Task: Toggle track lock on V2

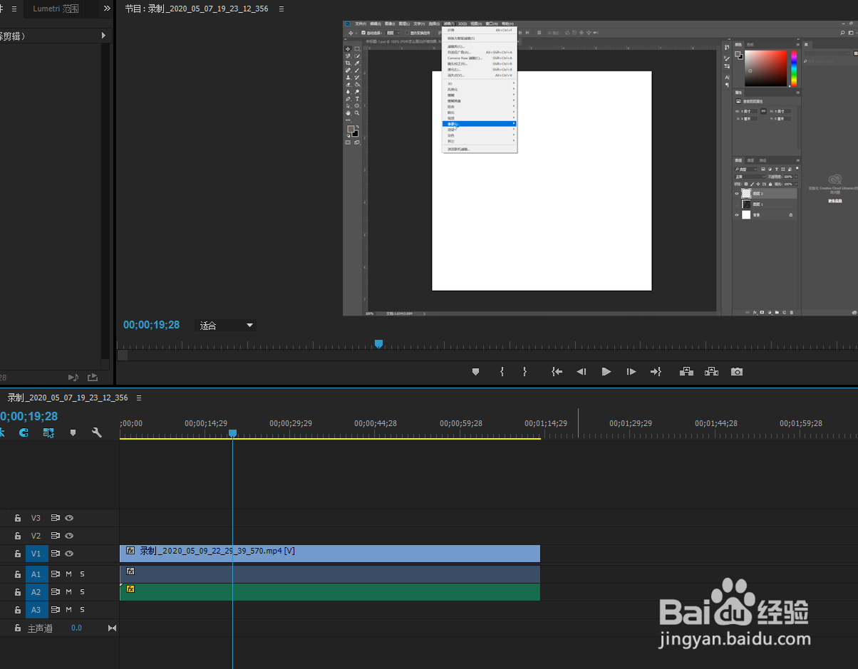Action: [18, 536]
